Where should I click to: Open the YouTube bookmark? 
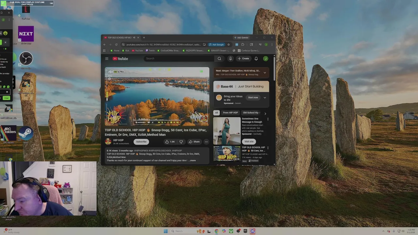137,51
